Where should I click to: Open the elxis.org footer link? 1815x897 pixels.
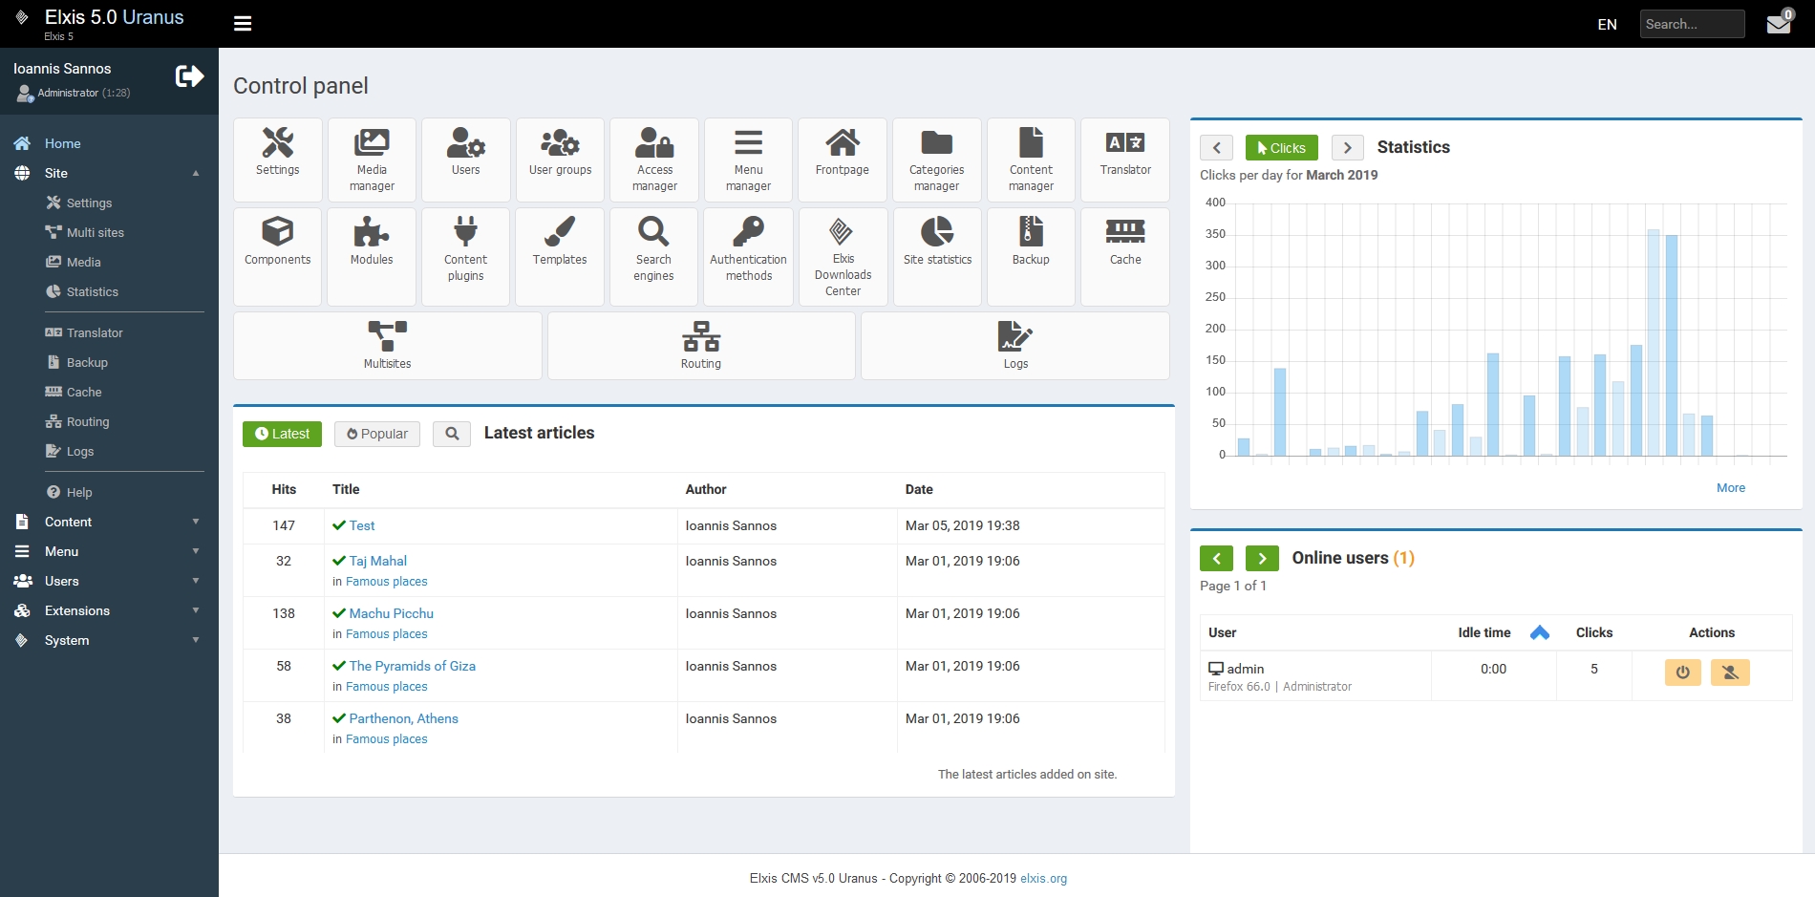[1043, 879]
